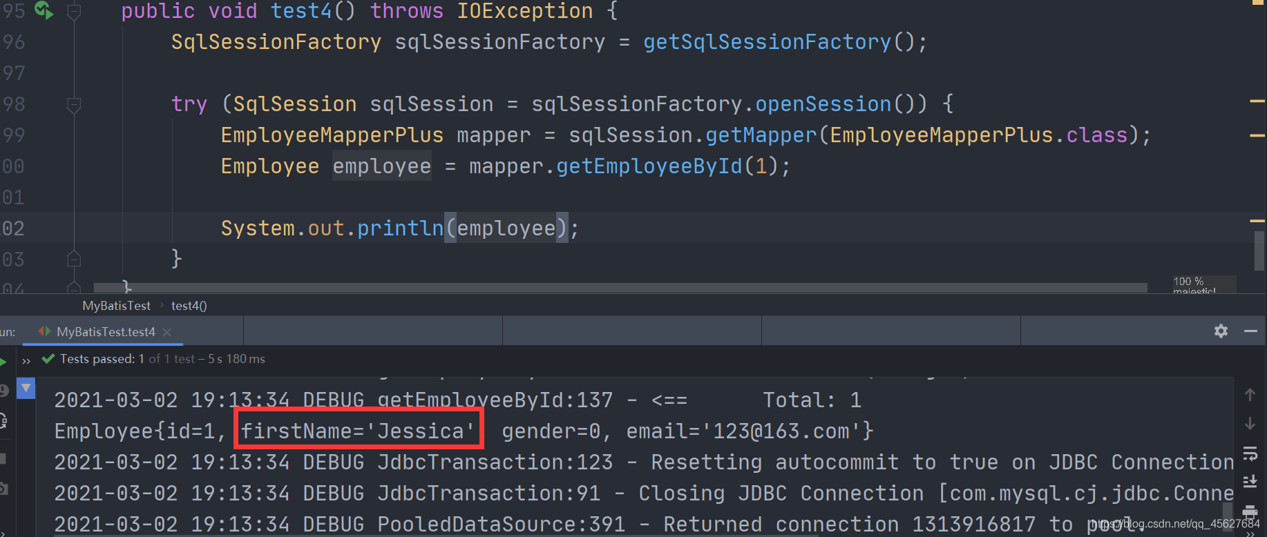Click 'EmployeeMapperPlus.class' argument in code
Image resolution: width=1267 pixels, height=537 pixels.
pos(979,135)
